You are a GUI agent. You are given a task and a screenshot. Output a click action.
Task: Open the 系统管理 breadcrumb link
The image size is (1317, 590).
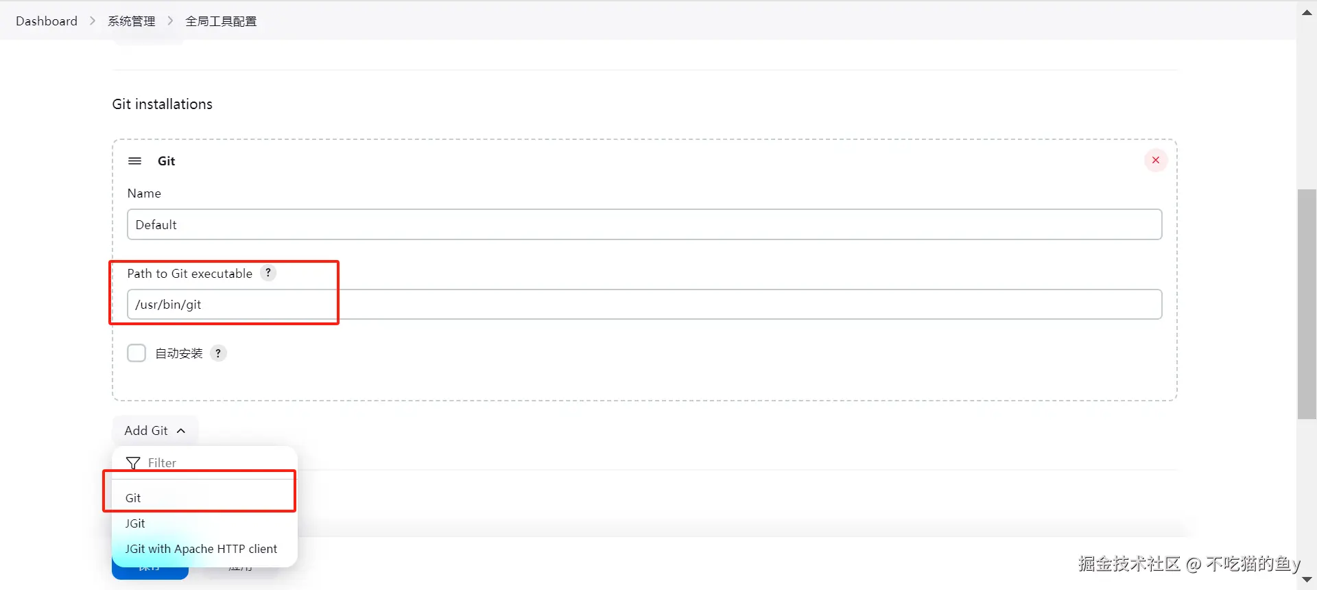pyautogui.click(x=131, y=21)
